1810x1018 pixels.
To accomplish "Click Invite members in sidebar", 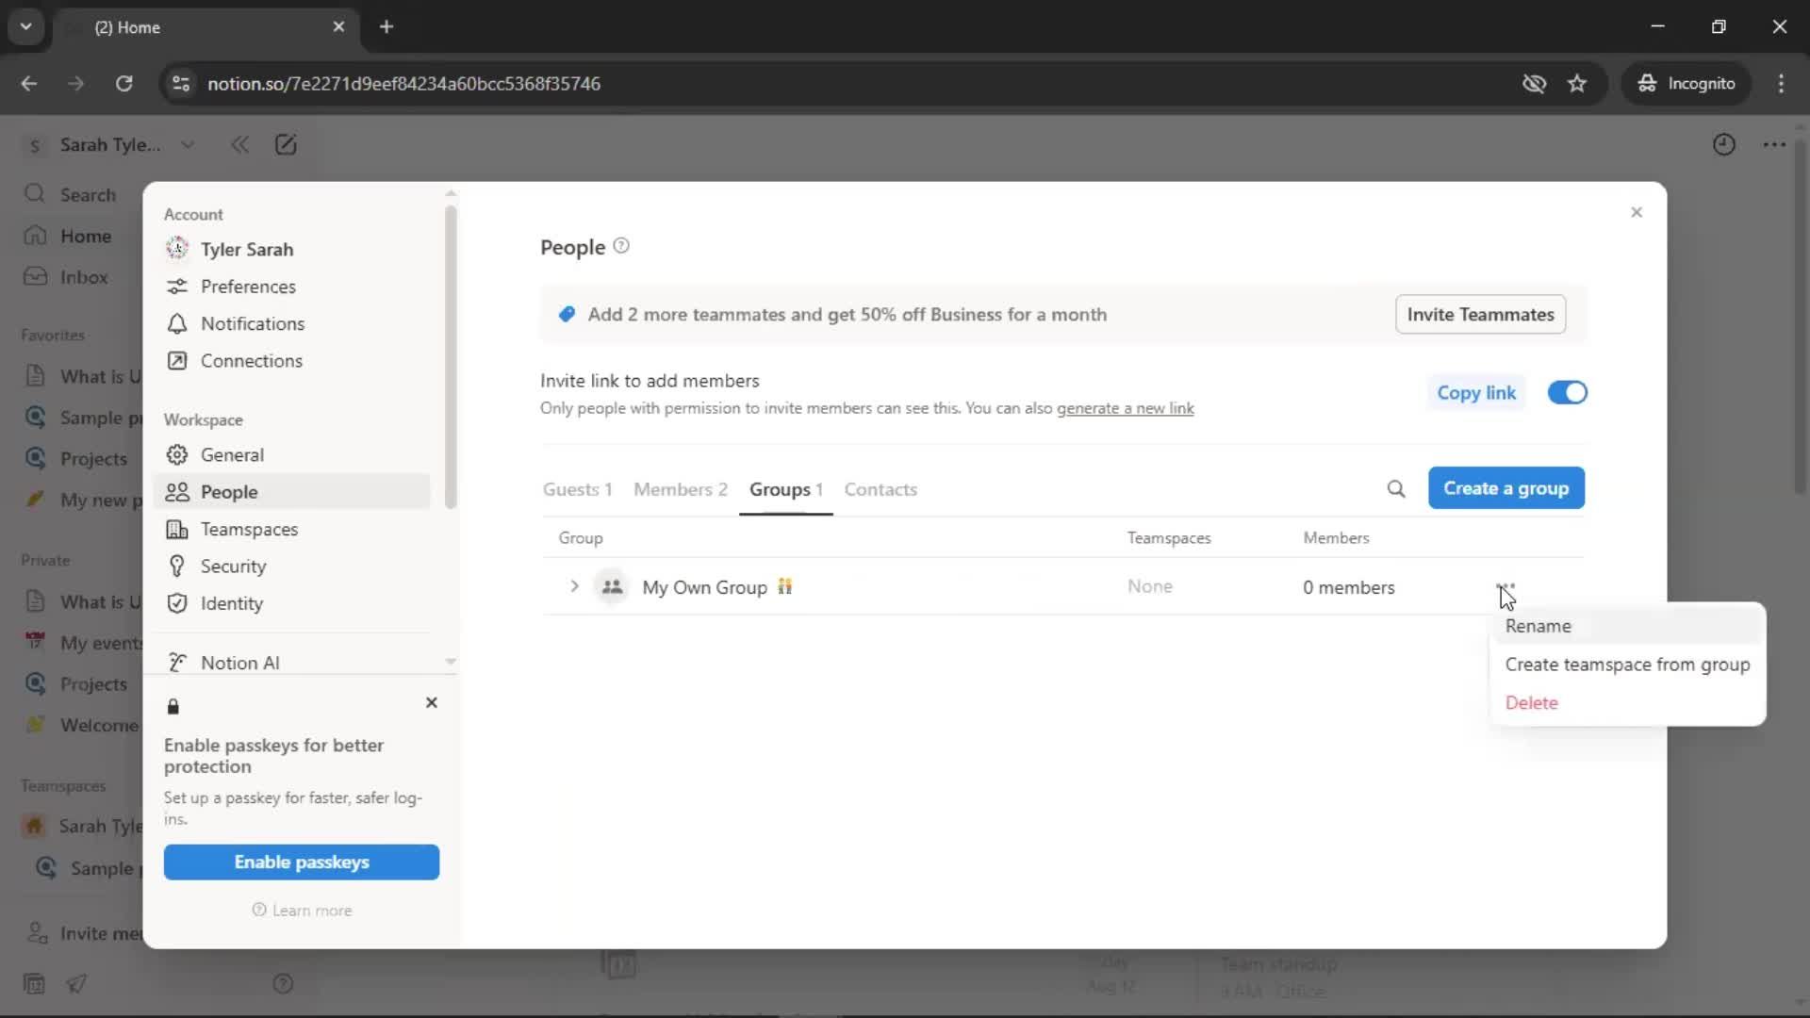I will (83, 933).
